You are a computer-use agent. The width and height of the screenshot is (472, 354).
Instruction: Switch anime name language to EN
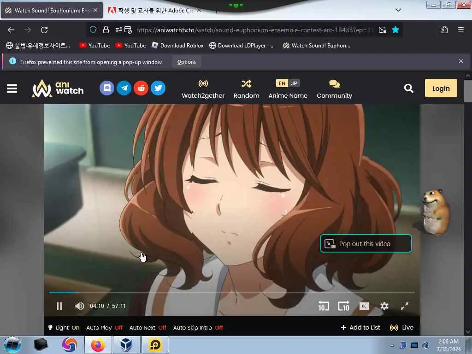282,83
